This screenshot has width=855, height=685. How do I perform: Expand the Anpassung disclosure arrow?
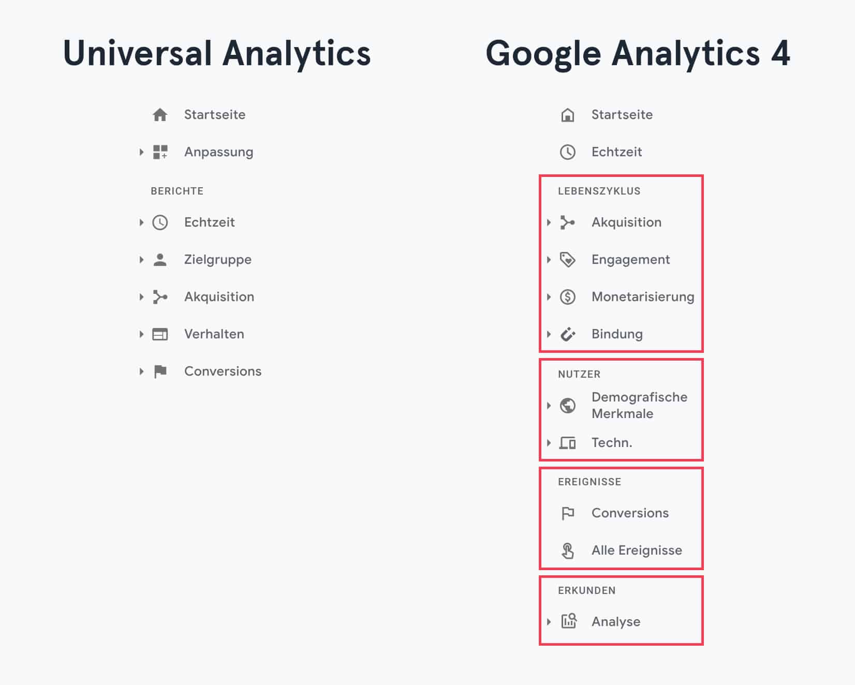coord(141,152)
